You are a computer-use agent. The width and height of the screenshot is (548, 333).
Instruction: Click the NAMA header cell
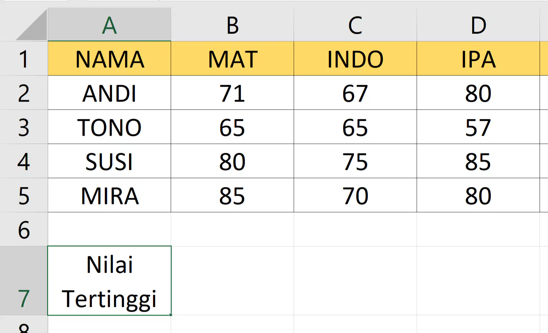pos(109,59)
